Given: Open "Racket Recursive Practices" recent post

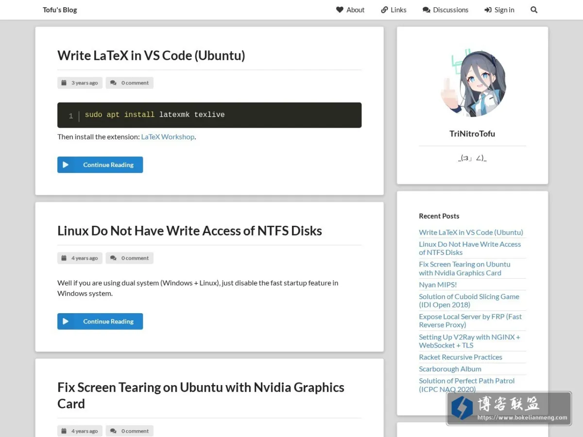Looking at the screenshot, I should (x=461, y=357).
